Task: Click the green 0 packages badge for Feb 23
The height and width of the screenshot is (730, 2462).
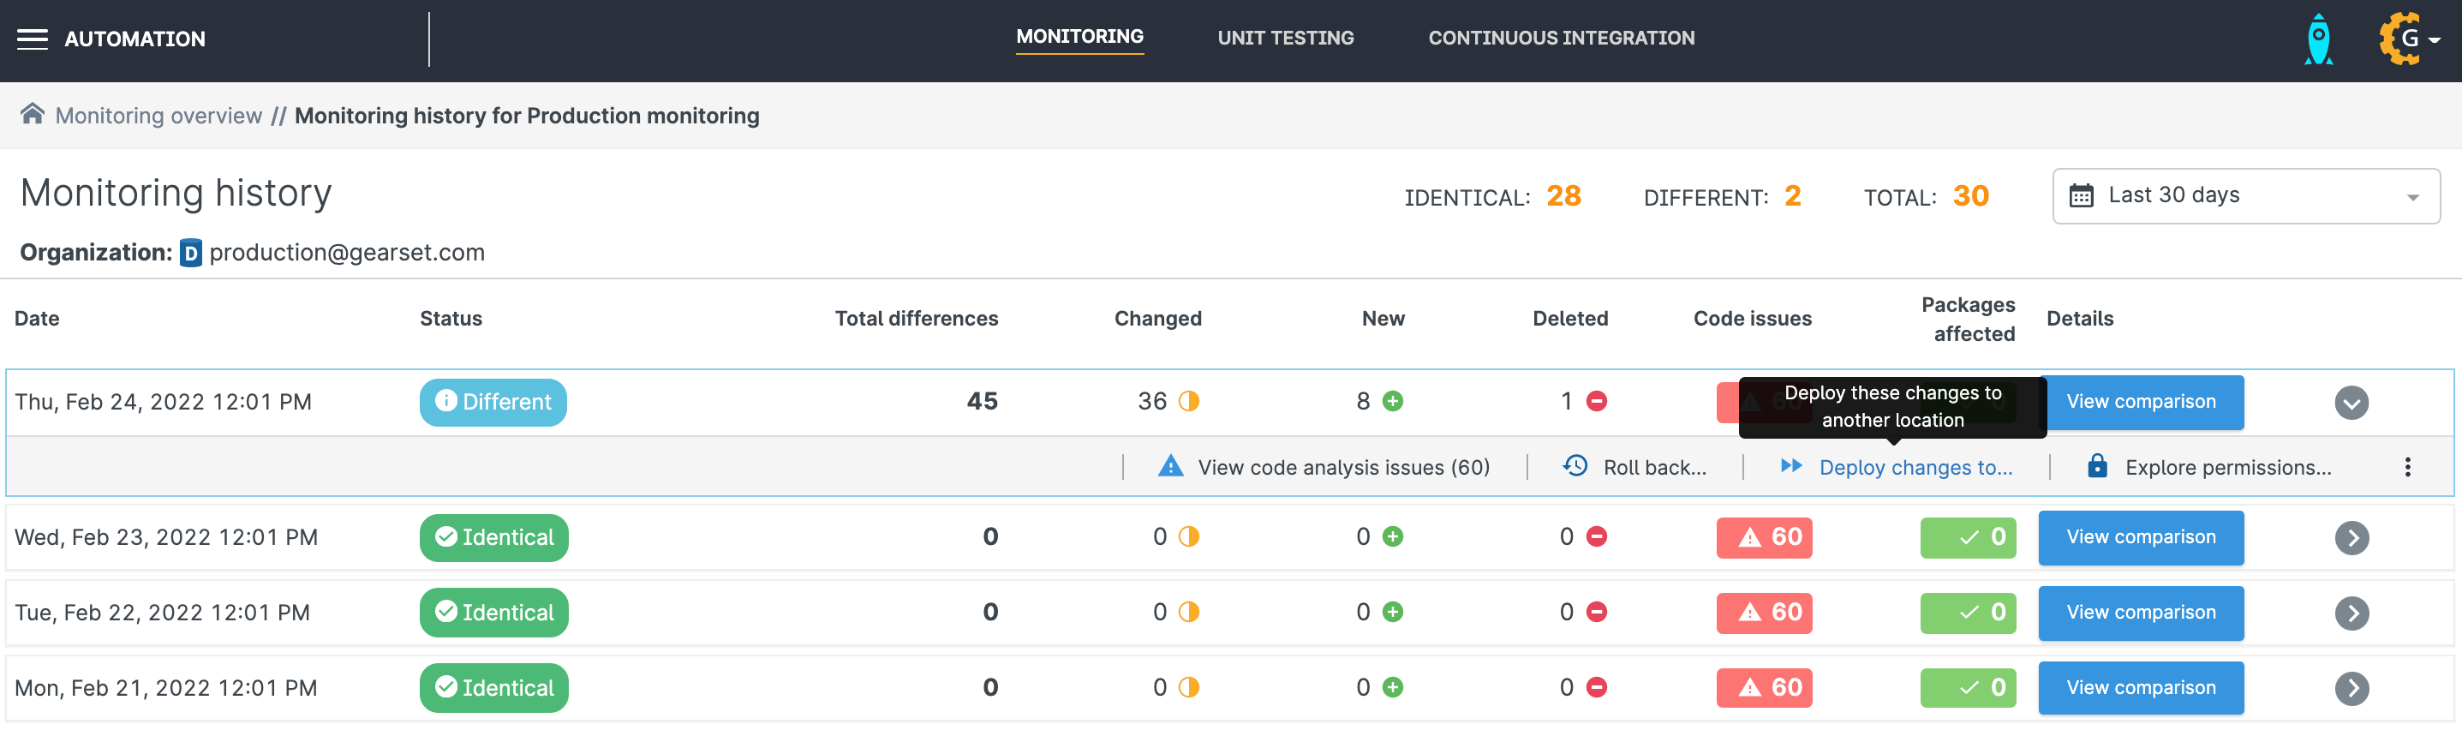Action: click(1967, 538)
